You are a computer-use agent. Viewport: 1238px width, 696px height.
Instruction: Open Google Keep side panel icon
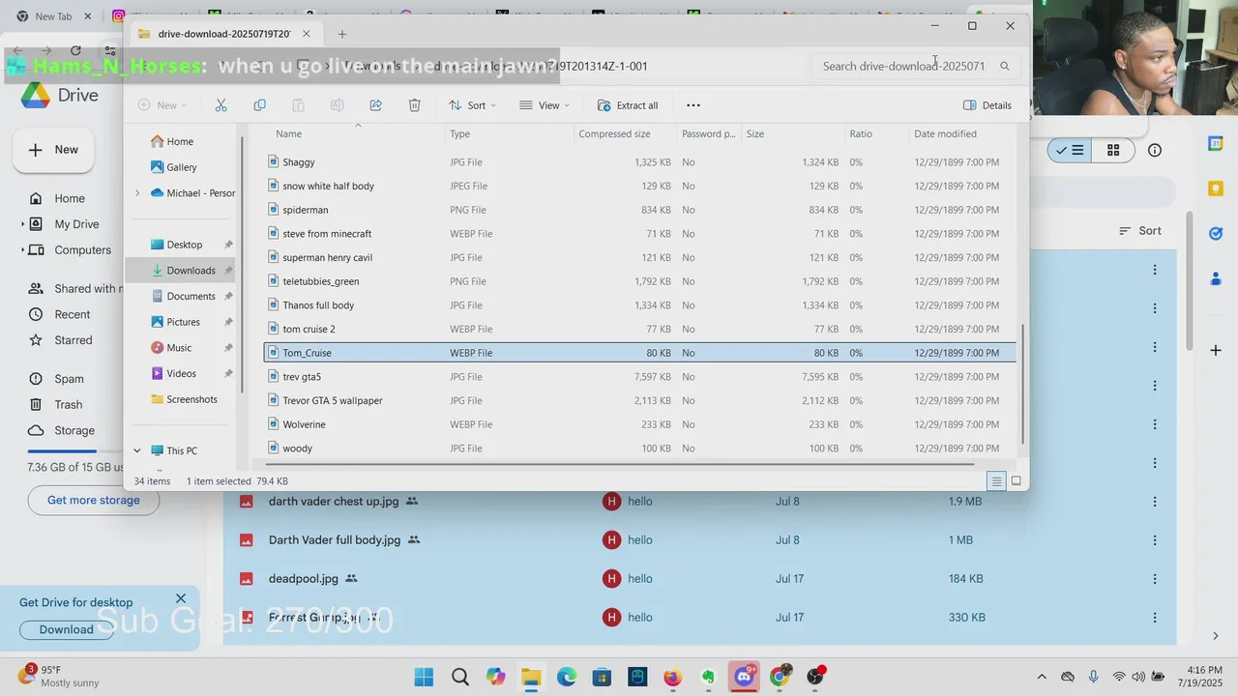1216,188
